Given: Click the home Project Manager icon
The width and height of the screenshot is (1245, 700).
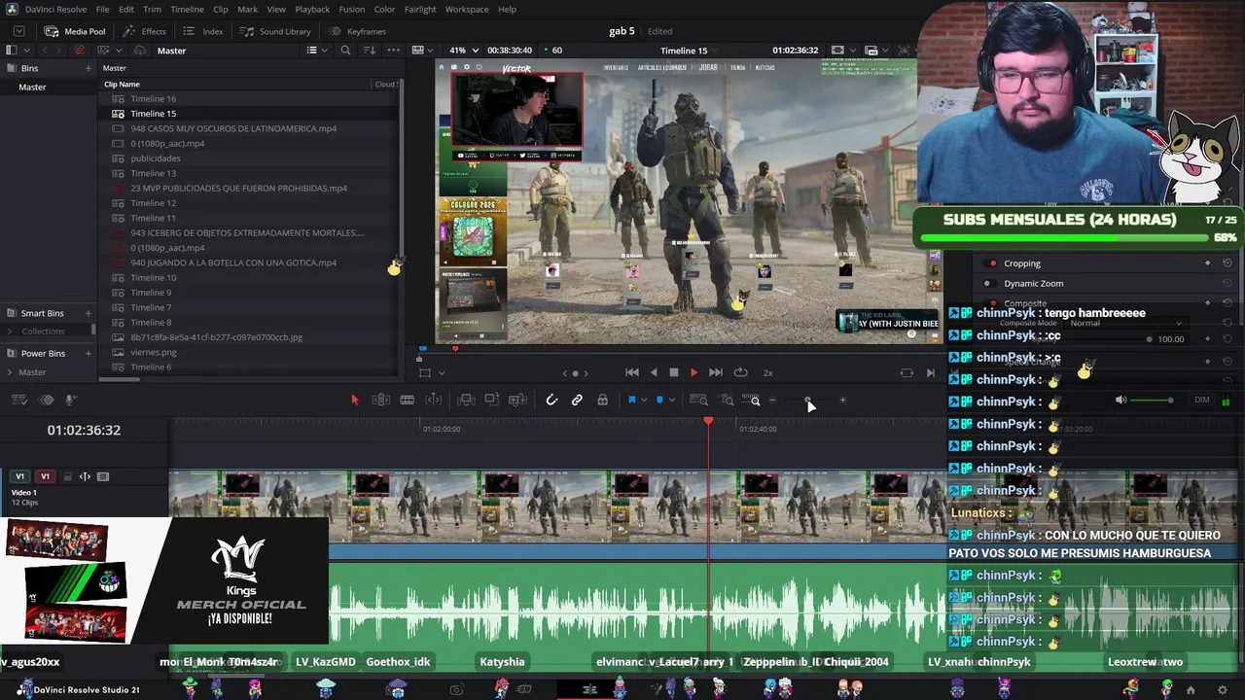Looking at the screenshot, I should (1191, 690).
